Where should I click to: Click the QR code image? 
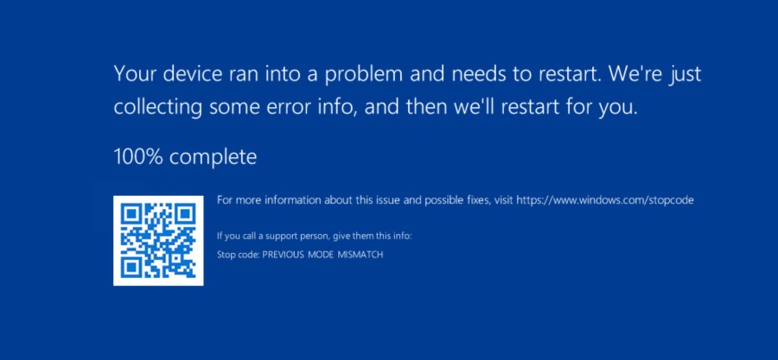point(158,240)
